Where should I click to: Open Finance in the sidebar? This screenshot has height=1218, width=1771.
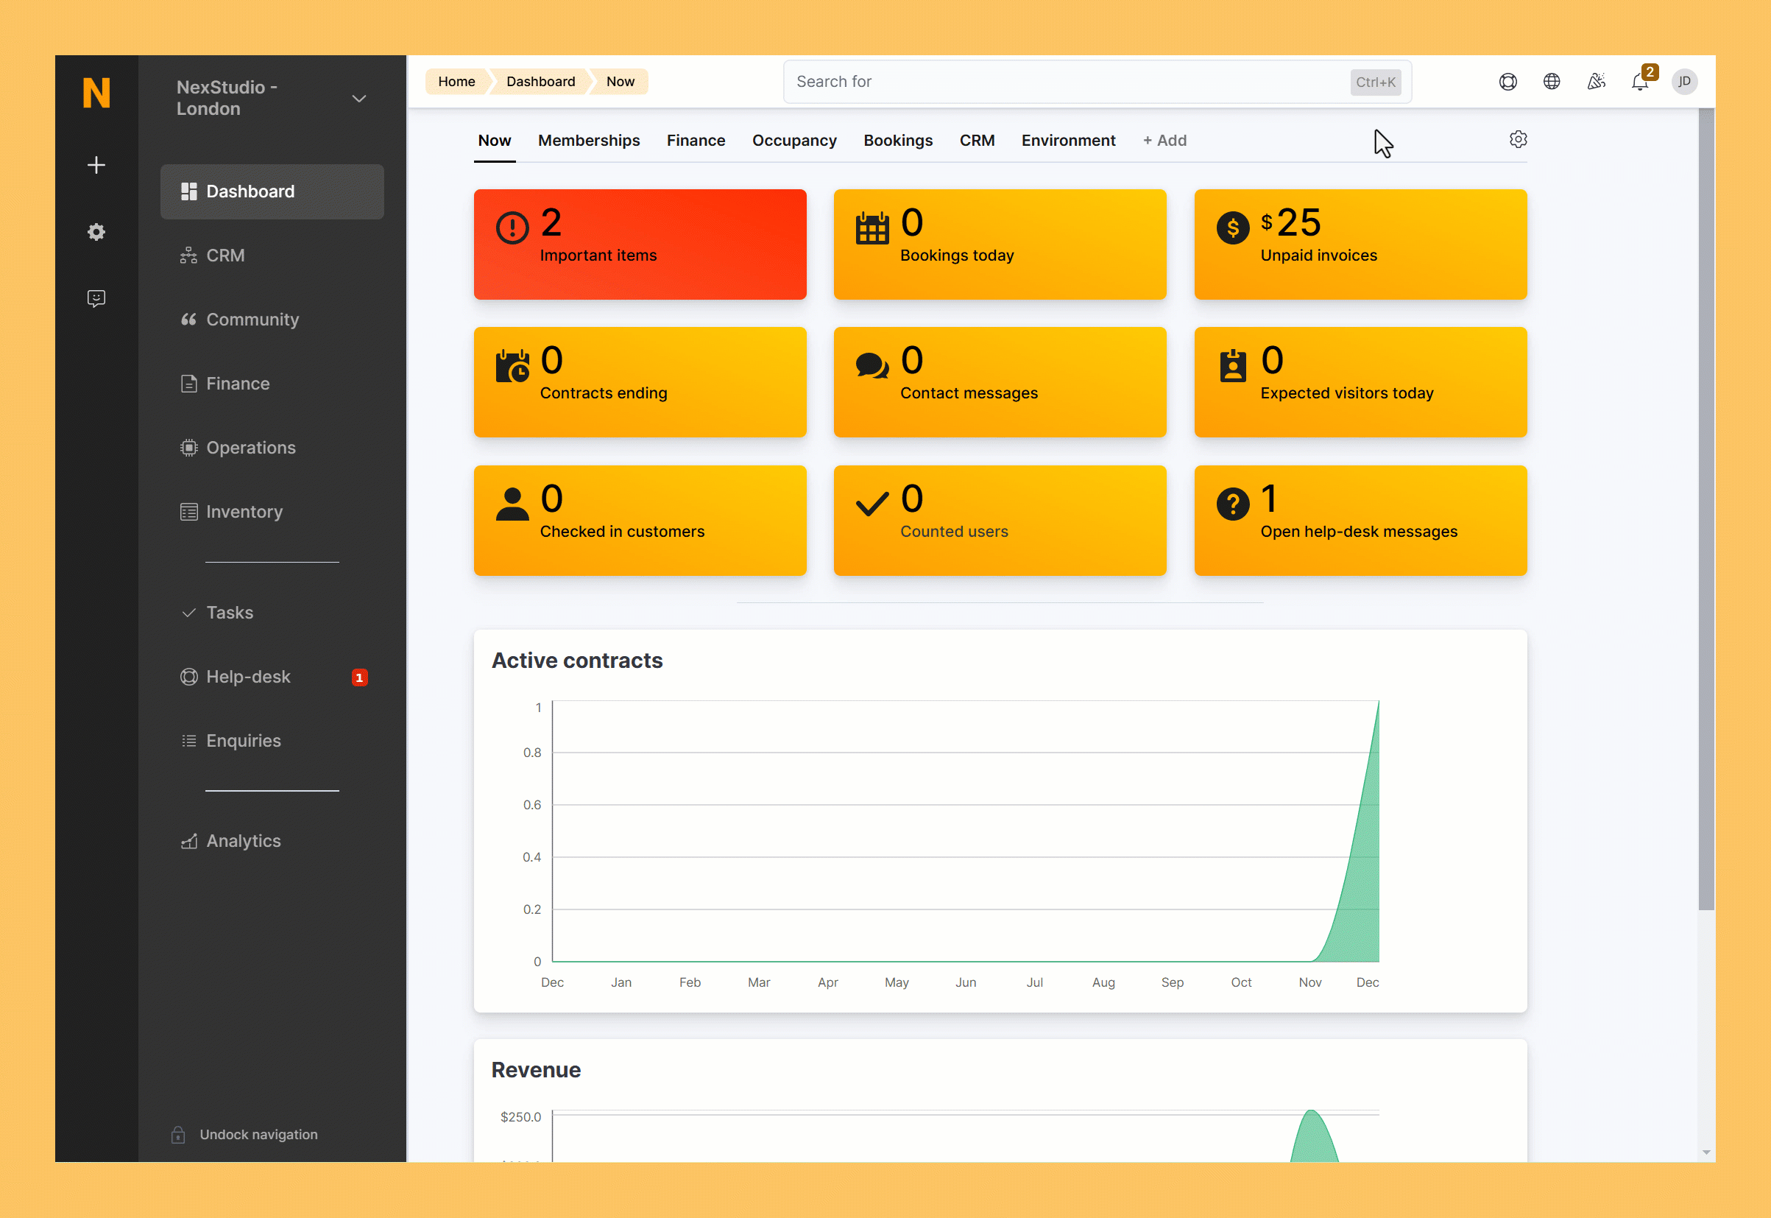pos(272,384)
